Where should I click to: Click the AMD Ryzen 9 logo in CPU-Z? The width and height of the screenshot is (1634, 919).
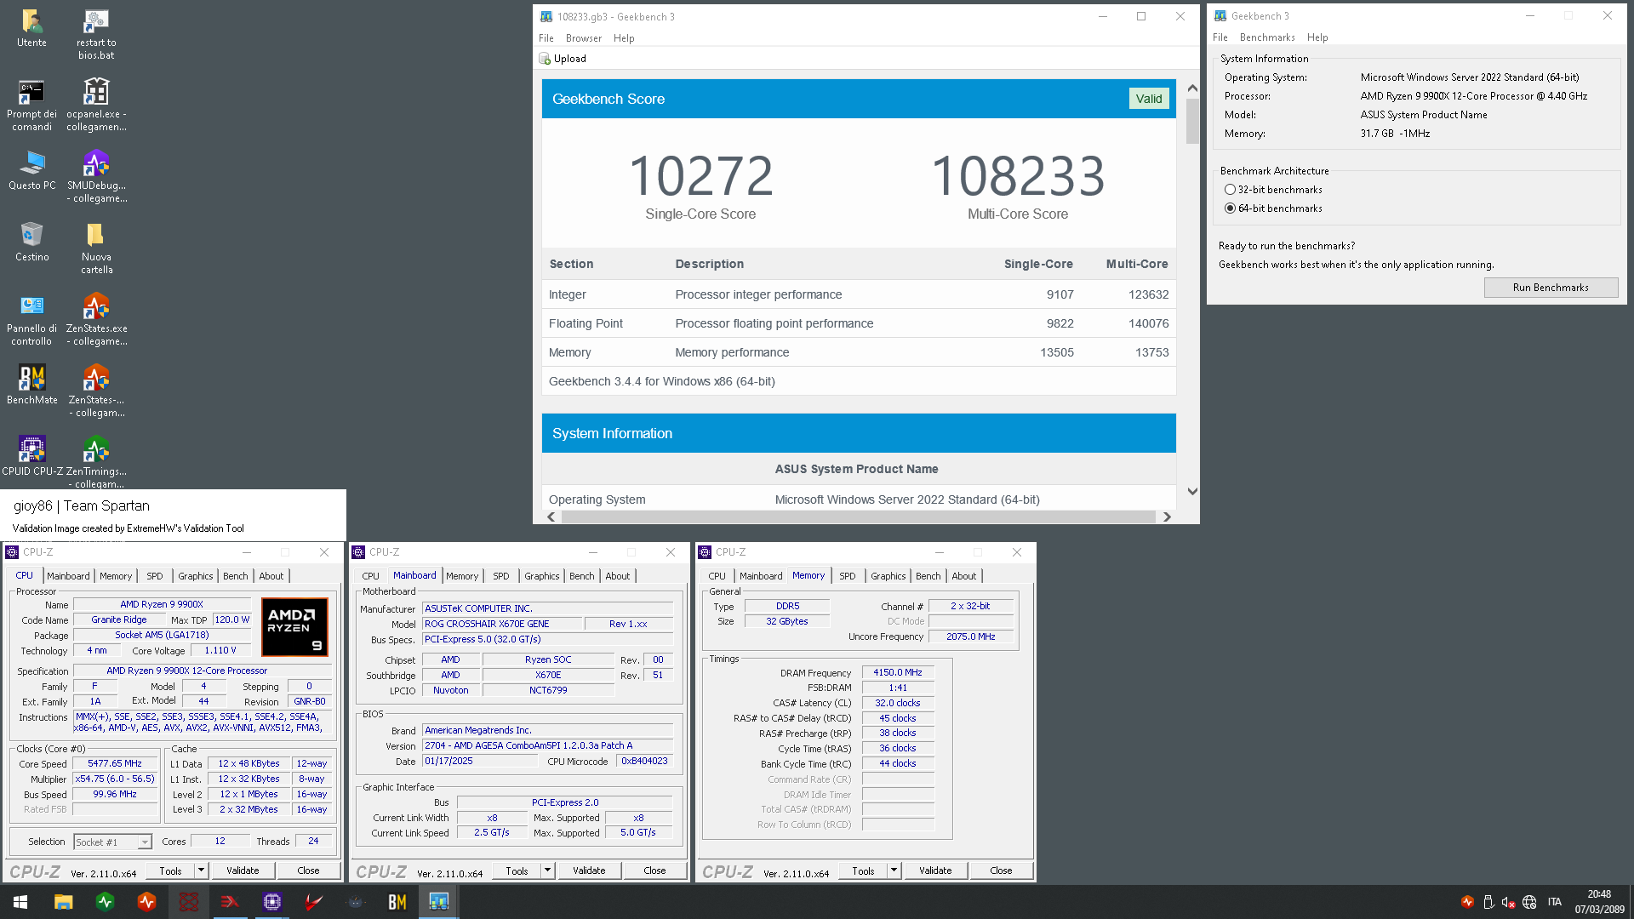[x=294, y=627]
